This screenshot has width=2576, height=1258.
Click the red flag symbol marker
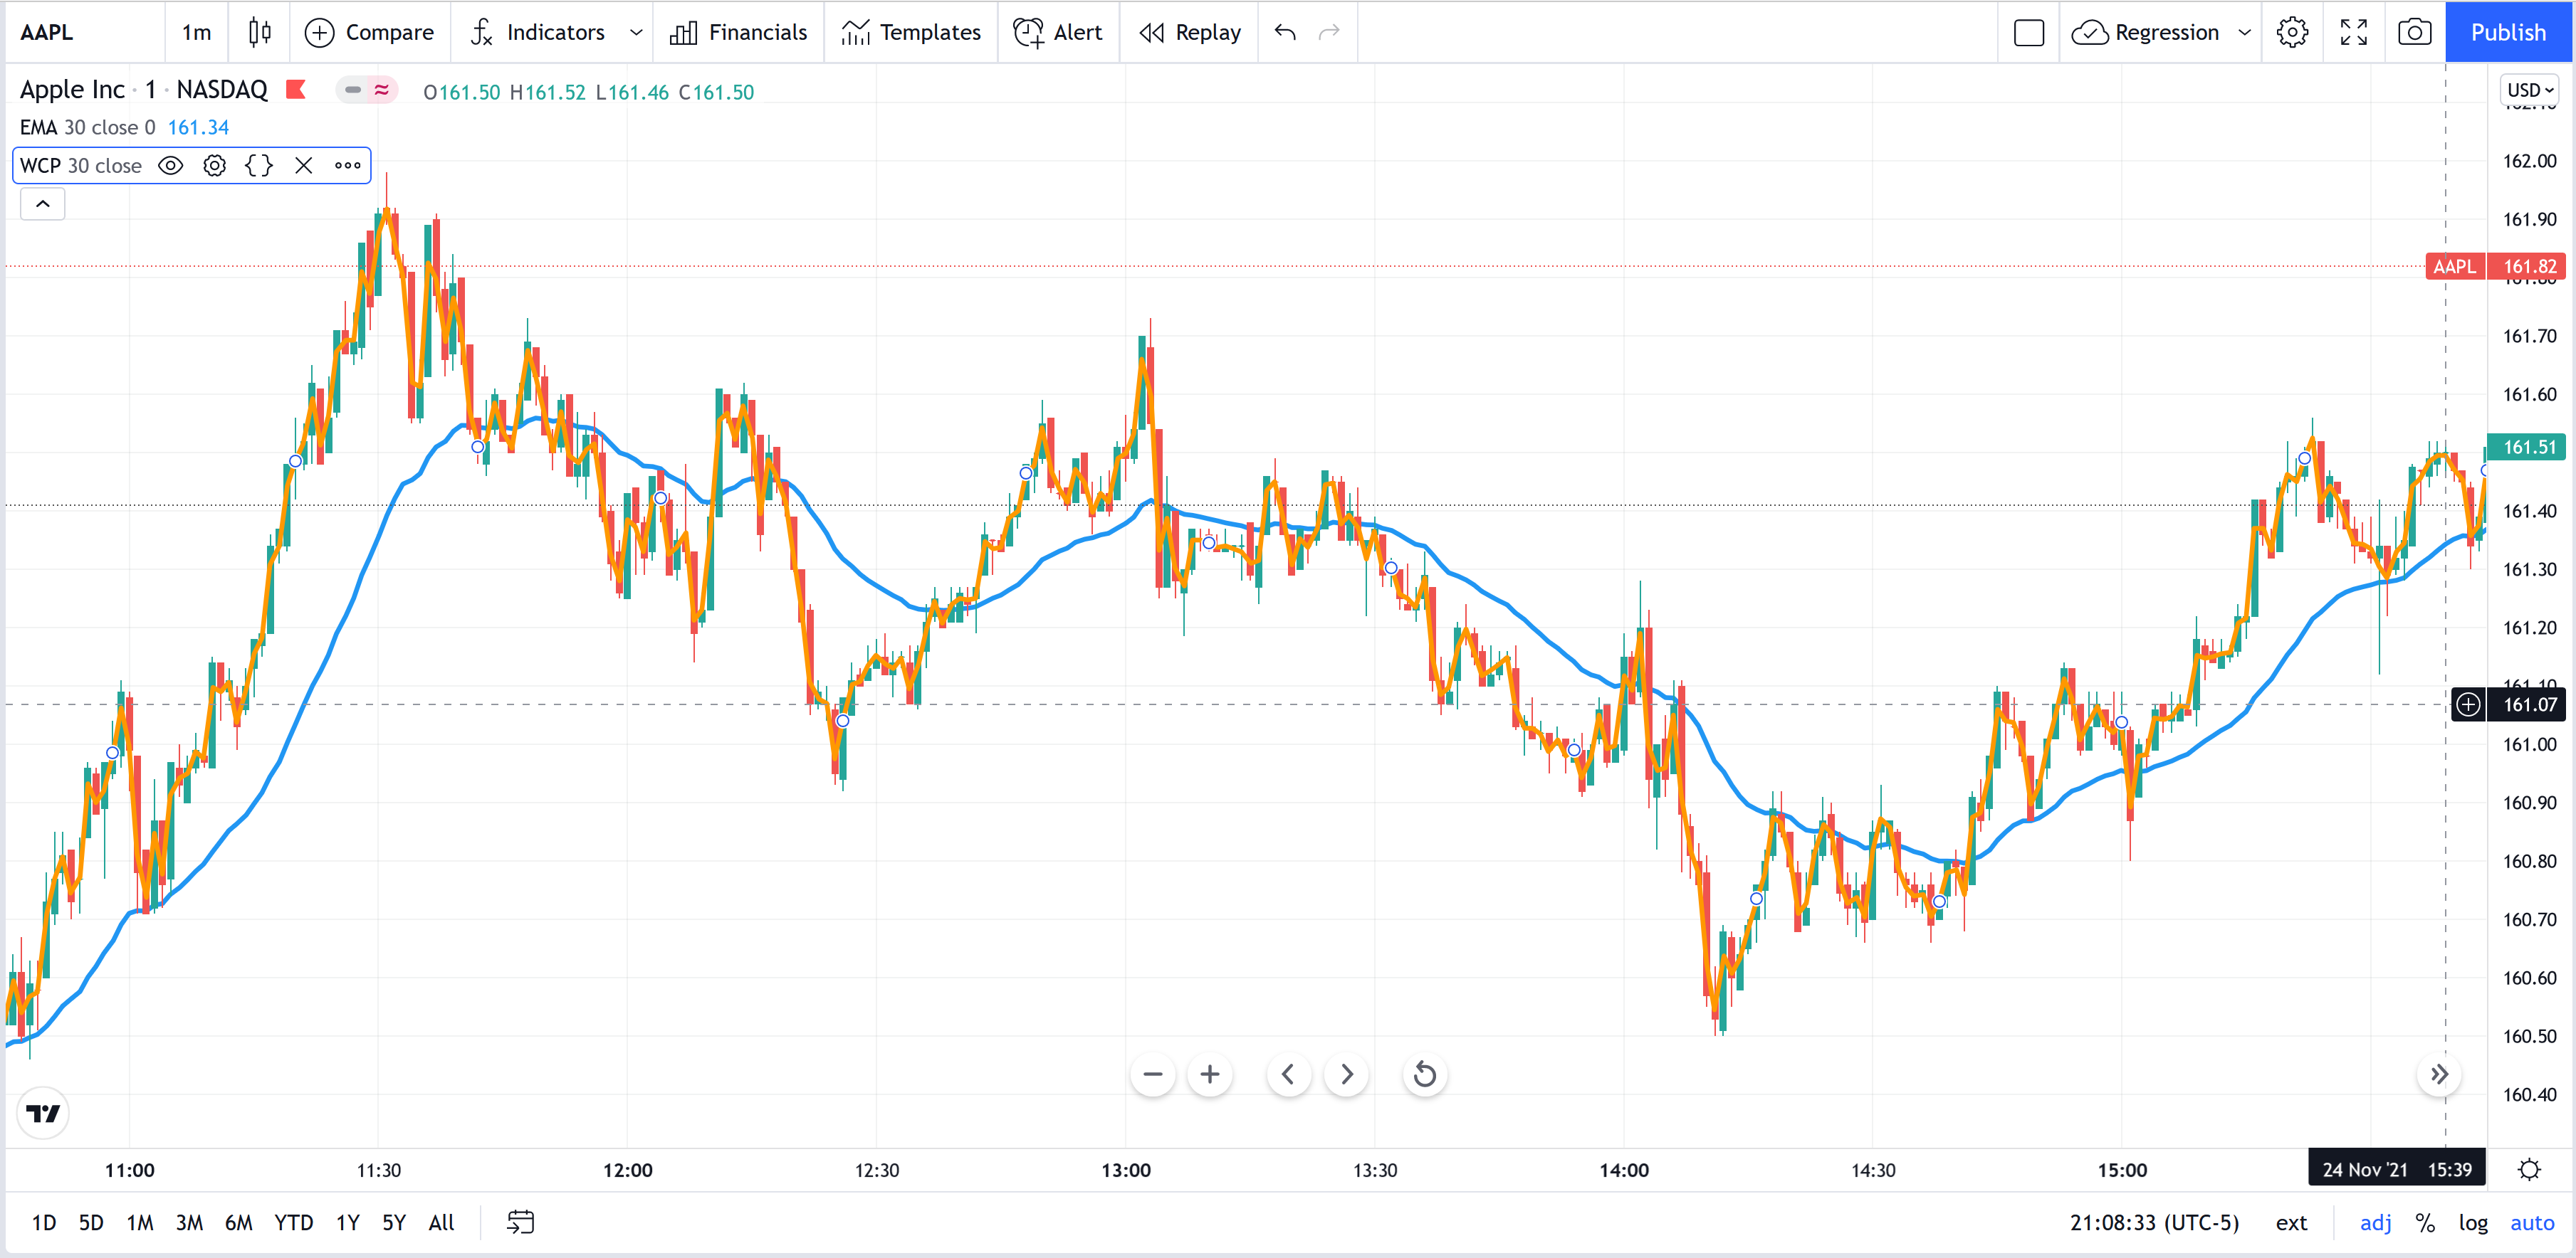click(296, 90)
